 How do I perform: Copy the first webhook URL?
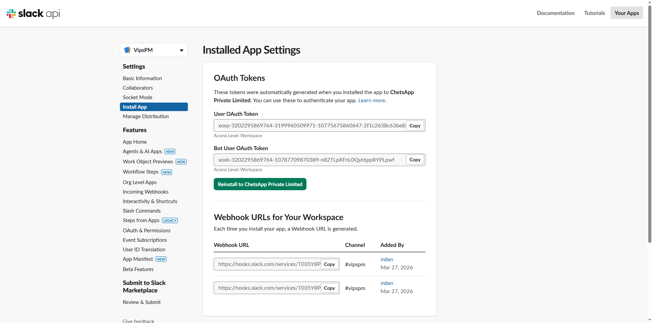coord(329,264)
